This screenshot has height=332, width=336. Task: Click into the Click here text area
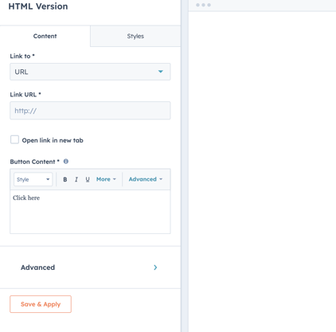click(x=90, y=212)
